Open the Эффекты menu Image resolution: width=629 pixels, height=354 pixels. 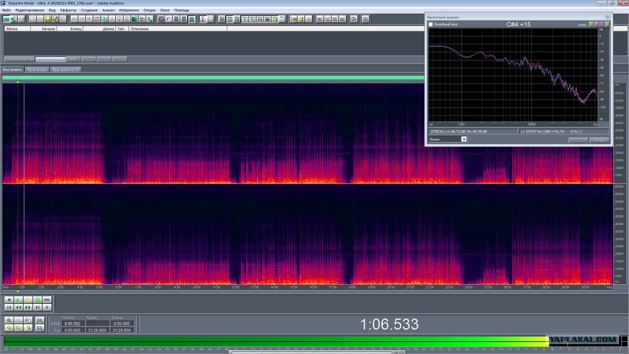(68, 10)
